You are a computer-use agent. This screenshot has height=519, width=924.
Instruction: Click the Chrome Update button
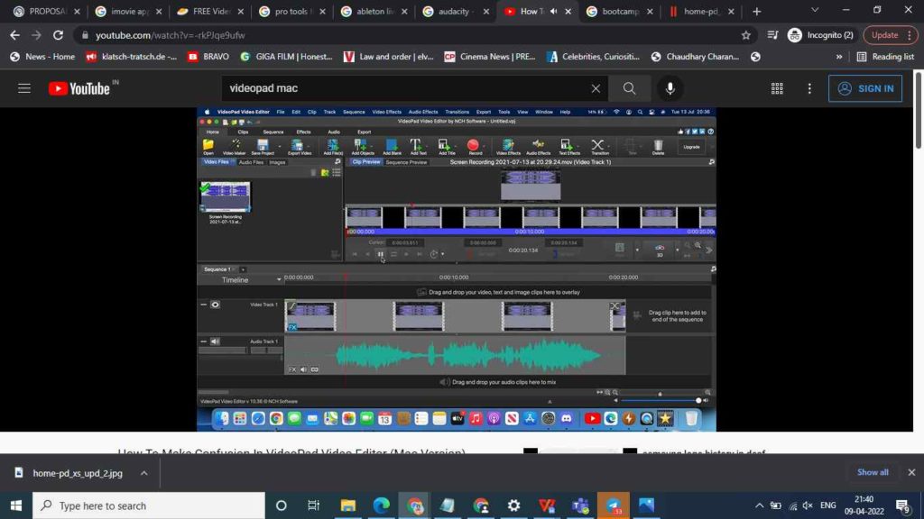tap(890, 35)
